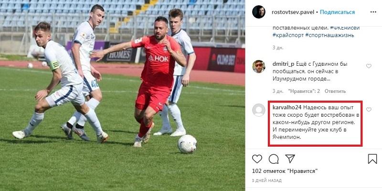
Task: Open rostovtsev.pavel profile avatar
Action: 259,12
